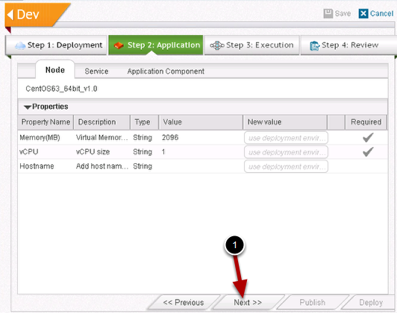Viewport: 397px width, 313px height.
Task: Click the Execution workflow icon in Step 3
Action: click(217, 45)
